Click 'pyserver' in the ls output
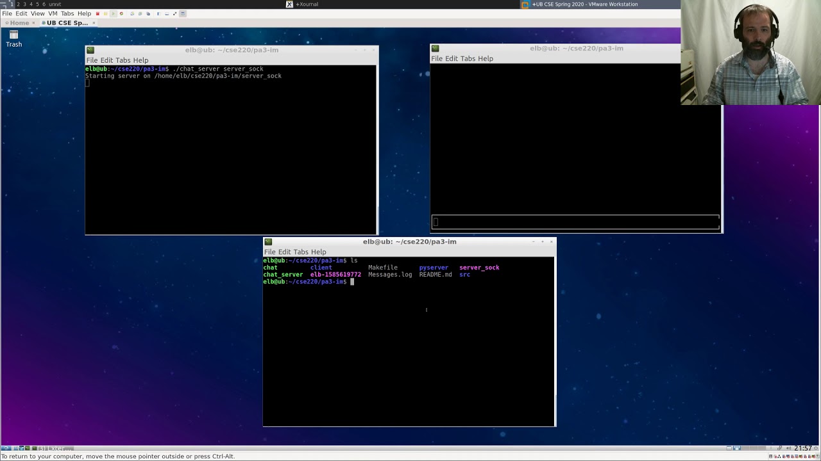Image resolution: width=821 pixels, height=461 pixels. 434,268
